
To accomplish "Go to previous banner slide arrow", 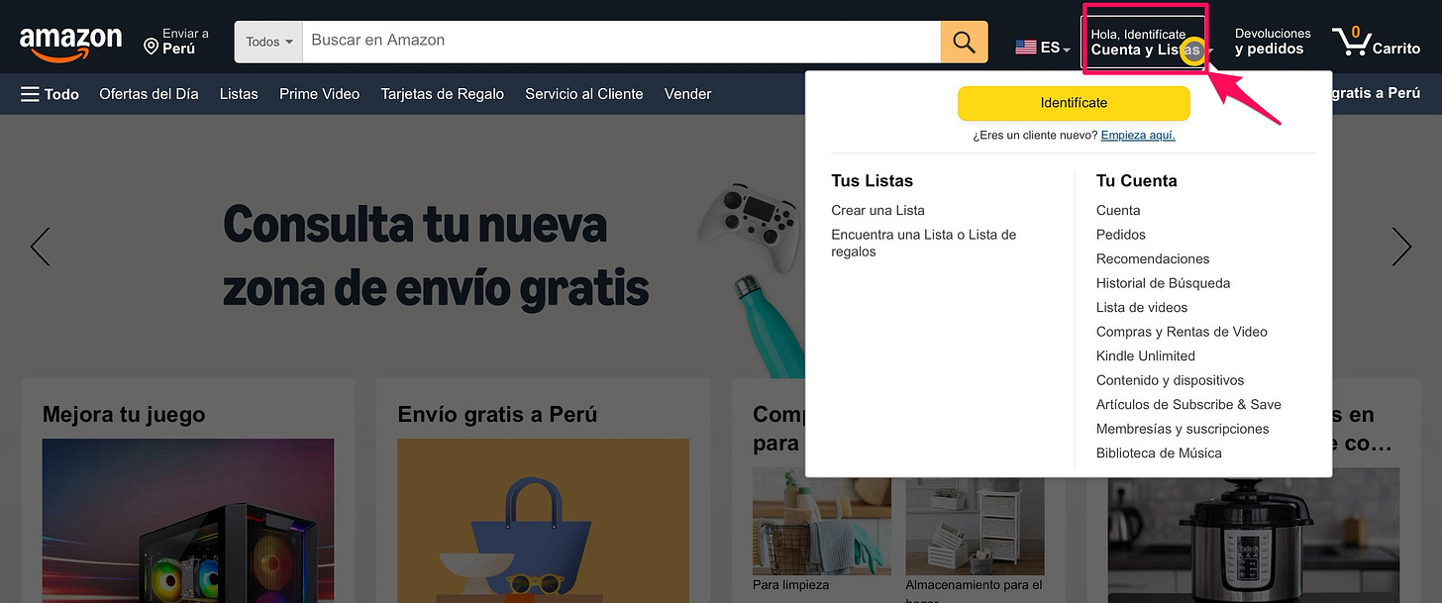I will [x=40, y=247].
